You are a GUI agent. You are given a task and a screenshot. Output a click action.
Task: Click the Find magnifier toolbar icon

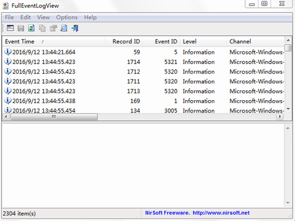click(x=64, y=28)
